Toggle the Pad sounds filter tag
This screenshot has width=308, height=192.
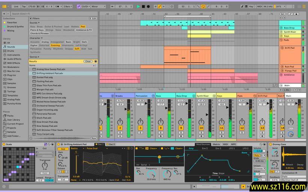click(83, 27)
